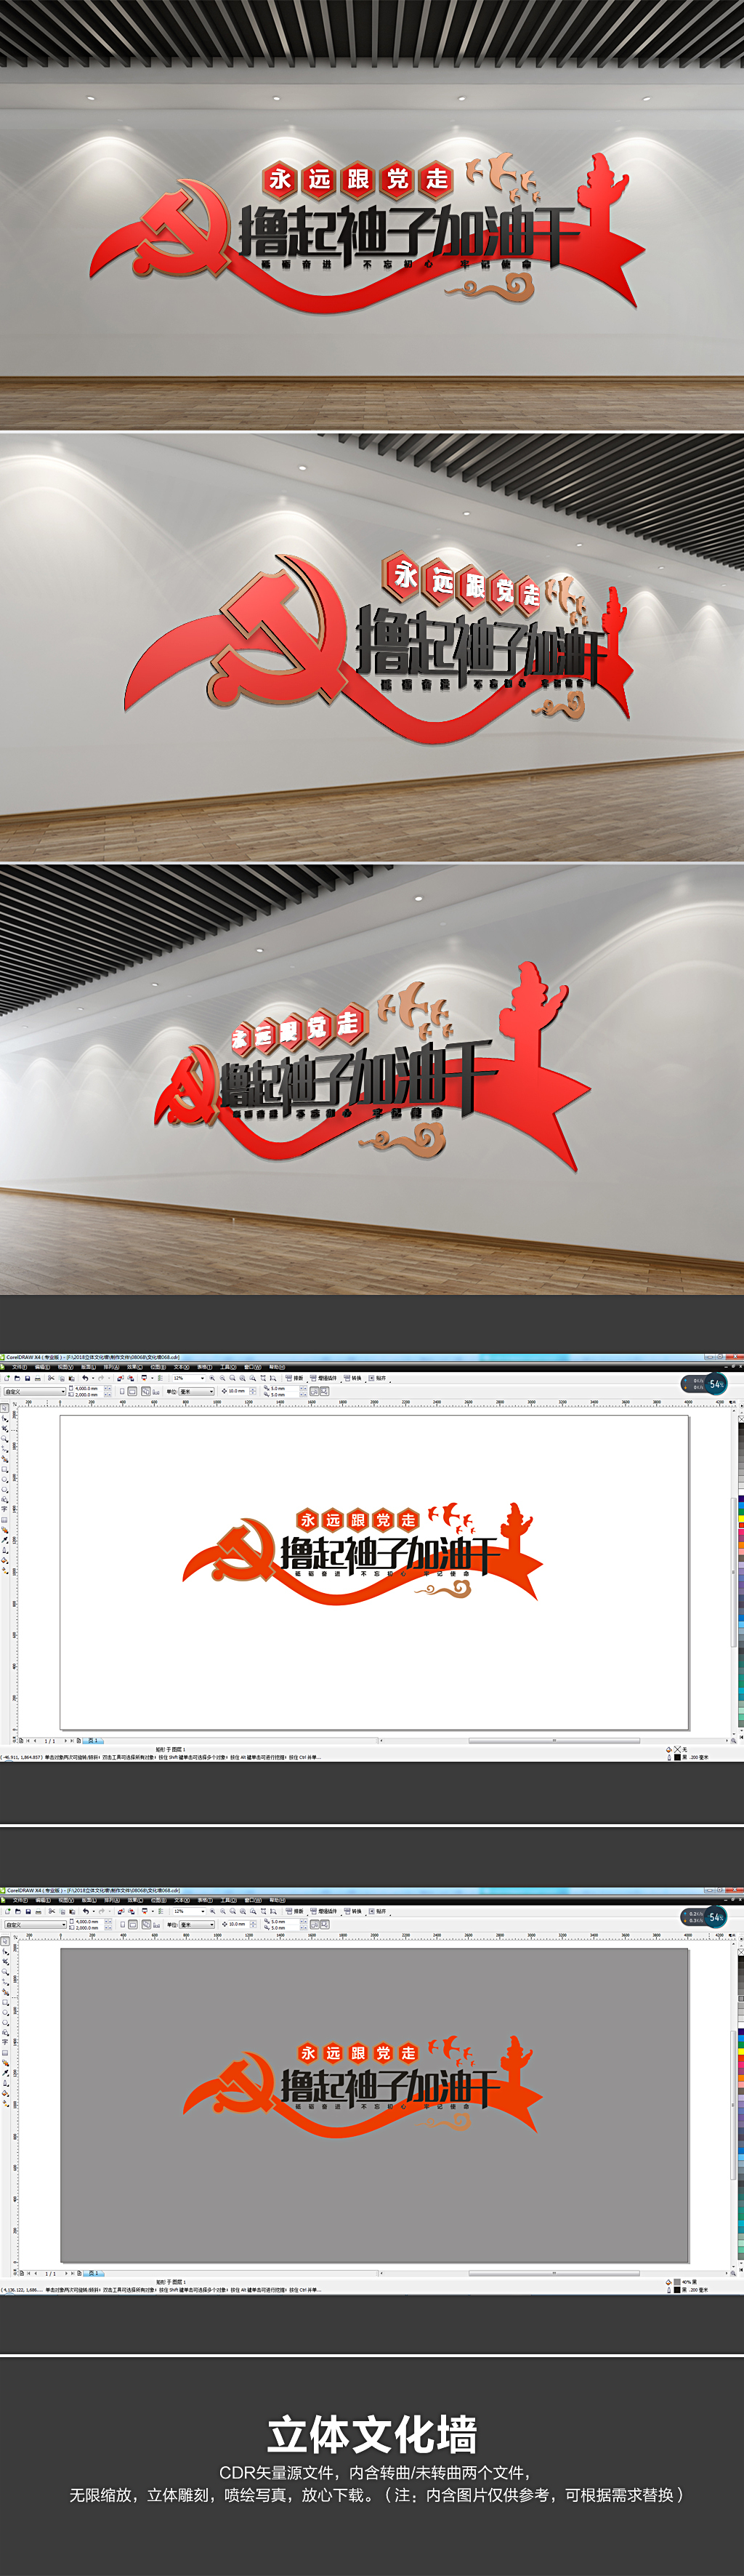Select the Basic Shapes tool in white-page window
The width and height of the screenshot is (744, 2576).
pyautogui.click(x=5, y=1500)
